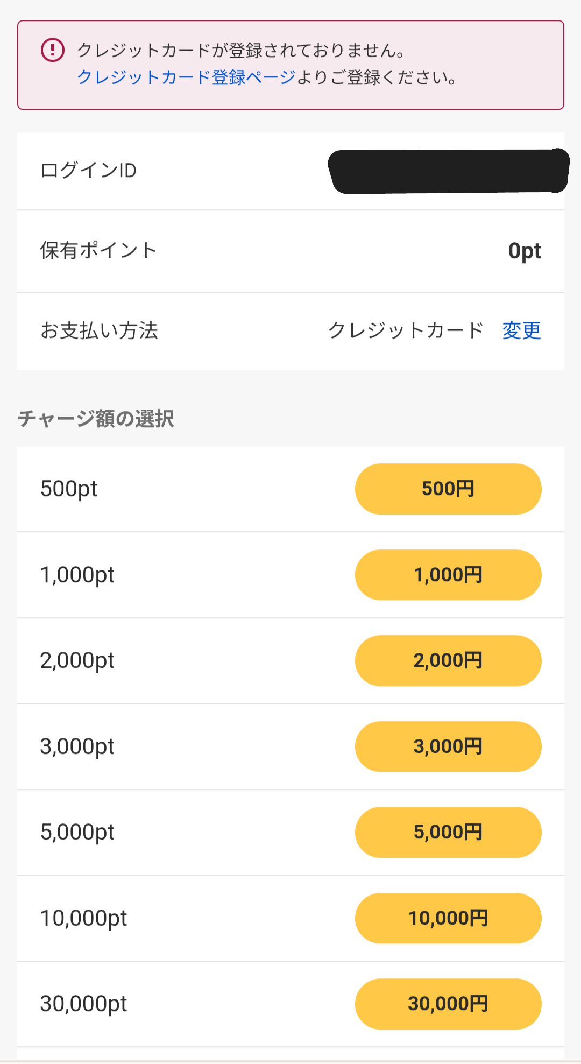Click 変更 to change payment method

click(x=521, y=330)
